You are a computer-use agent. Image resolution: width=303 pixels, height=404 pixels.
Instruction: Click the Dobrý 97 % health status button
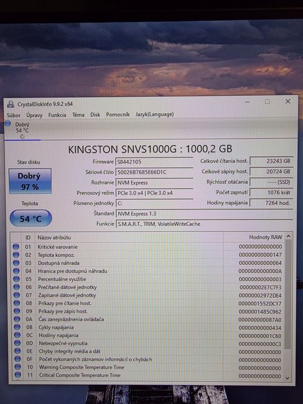30,181
